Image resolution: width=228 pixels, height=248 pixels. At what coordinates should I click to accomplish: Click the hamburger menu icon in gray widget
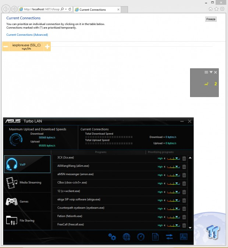[x=206, y=72]
